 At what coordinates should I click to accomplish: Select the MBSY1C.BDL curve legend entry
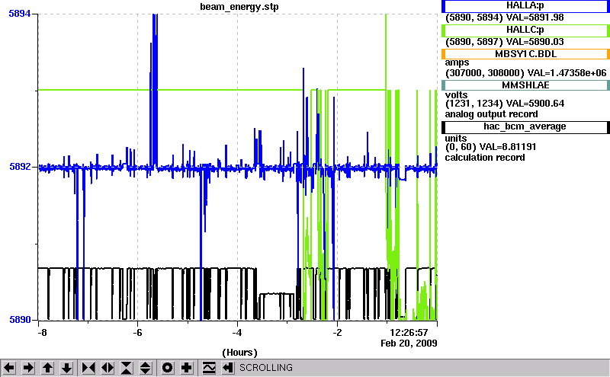pos(525,54)
